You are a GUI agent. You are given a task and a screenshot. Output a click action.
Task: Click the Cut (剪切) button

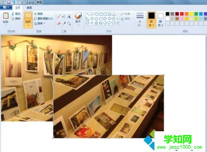[16, 14]
